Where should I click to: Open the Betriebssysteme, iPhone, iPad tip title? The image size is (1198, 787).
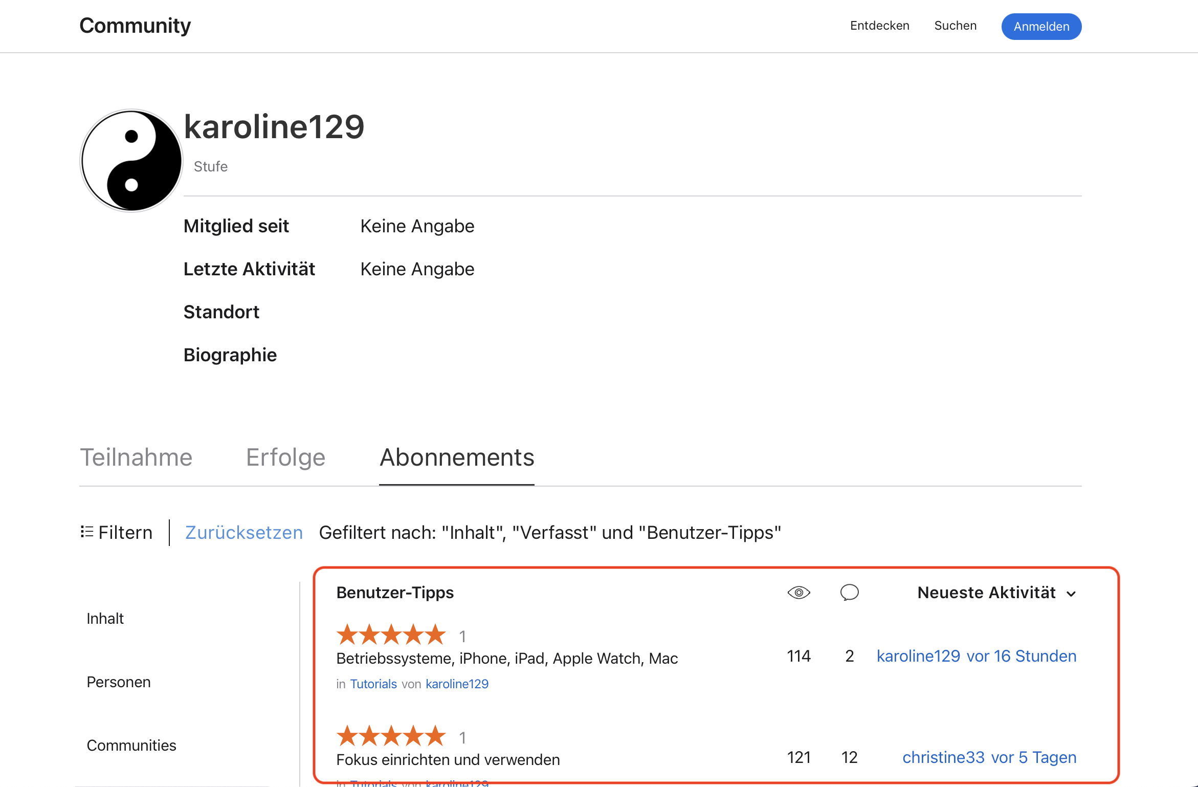coord(506,658)
